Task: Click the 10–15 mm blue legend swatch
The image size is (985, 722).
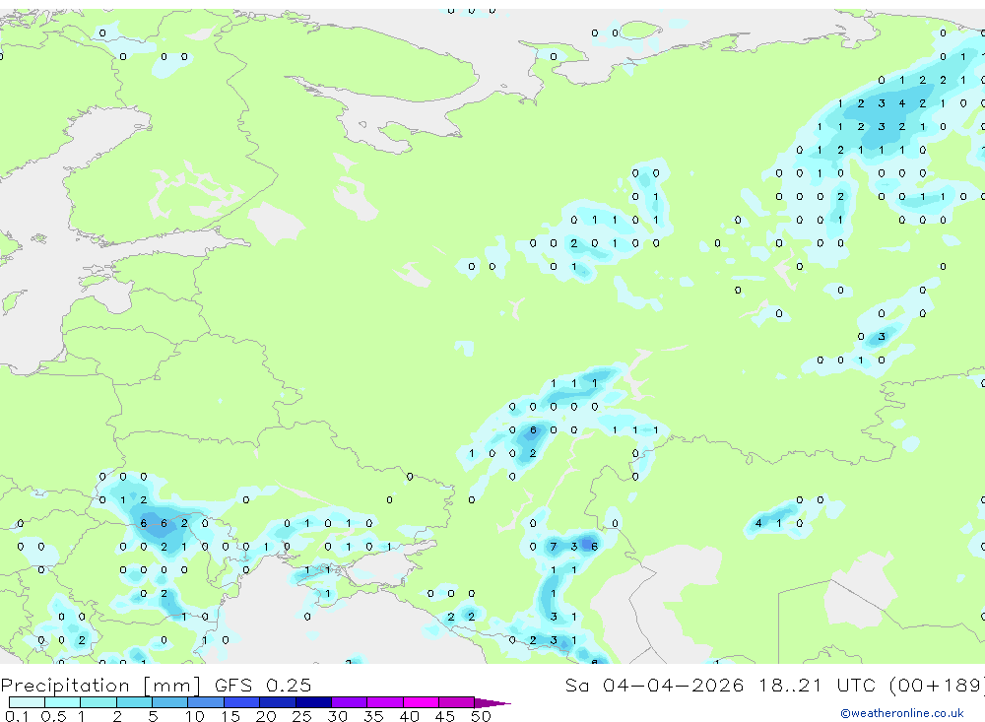Action: (x=206, y=702)
